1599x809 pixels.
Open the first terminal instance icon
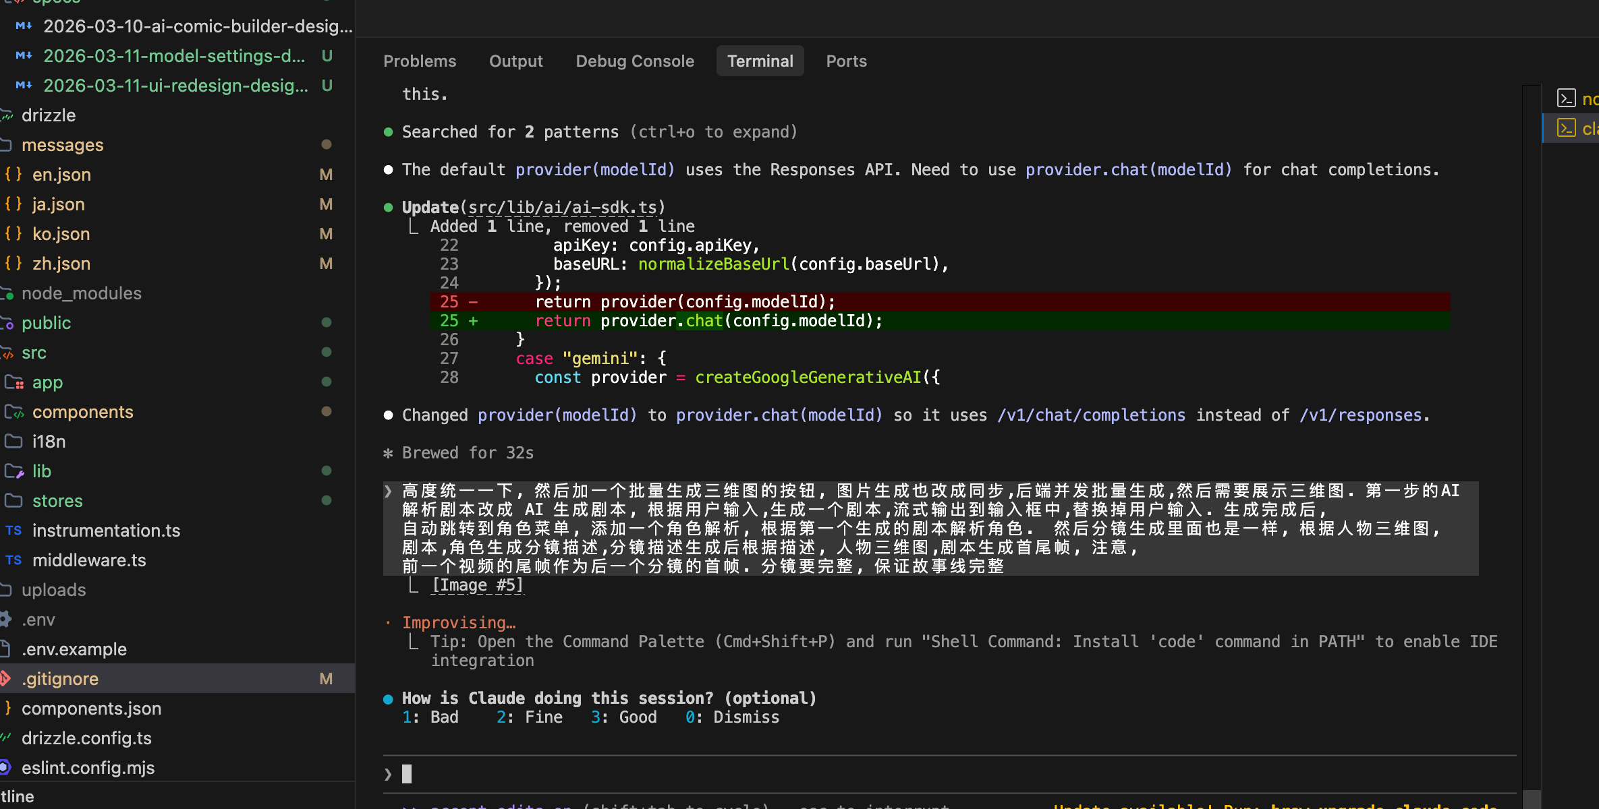tap(1566, 98)
